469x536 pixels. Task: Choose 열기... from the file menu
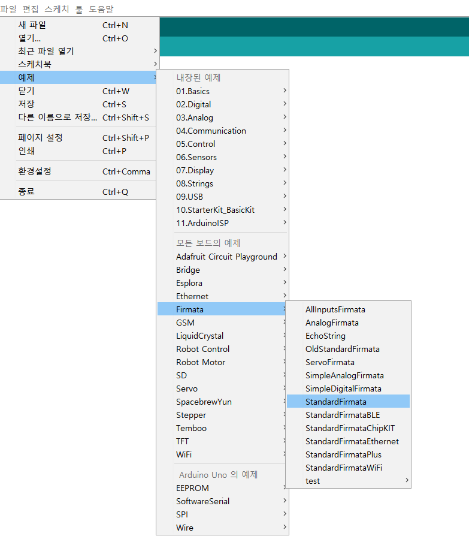(x=79, y=38)
